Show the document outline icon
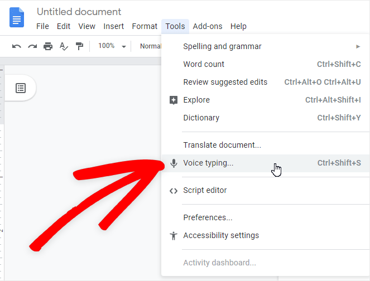The image size is (370, 281). click(x=21, y=88)
